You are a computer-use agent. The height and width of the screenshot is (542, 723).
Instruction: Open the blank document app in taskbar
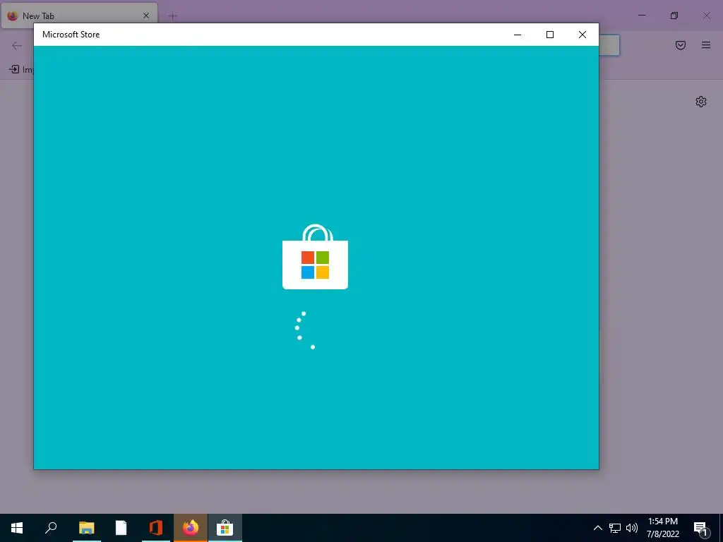pos(121,528)
